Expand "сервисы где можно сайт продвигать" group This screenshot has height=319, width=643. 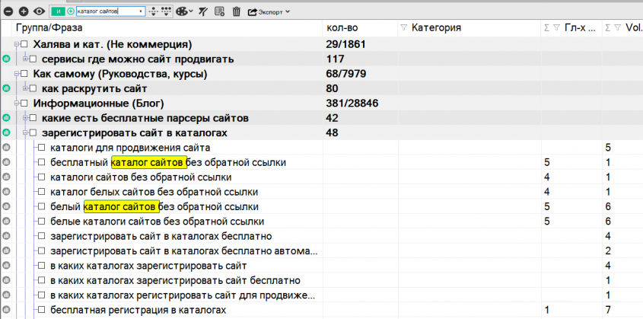click(26, 59)
